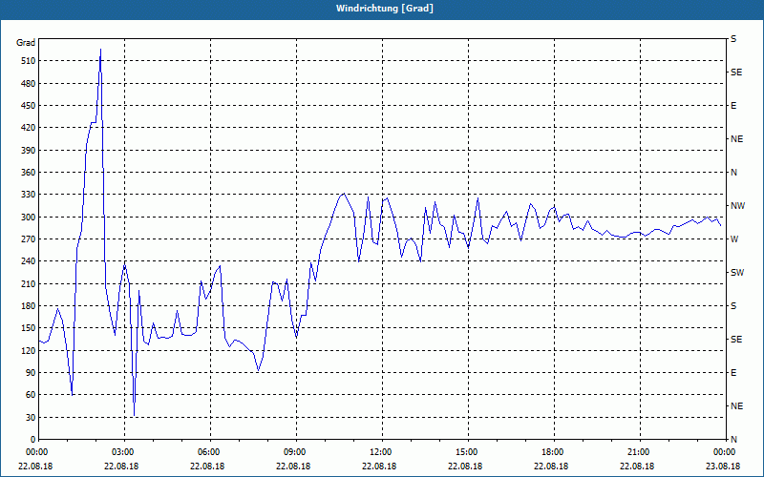Click the 90 y-axis label
The width and height of the screenshot is (764, 477).
[x=31, y=373]
